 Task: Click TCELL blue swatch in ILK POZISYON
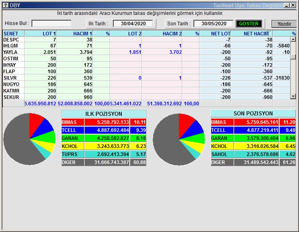pos(73,130)
